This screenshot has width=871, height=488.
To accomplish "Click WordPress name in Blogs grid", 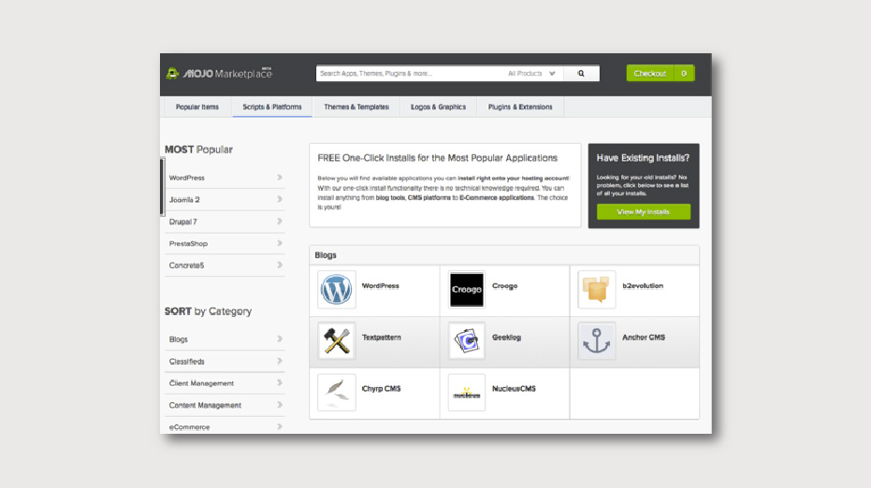I will click(x=381, y=286).
